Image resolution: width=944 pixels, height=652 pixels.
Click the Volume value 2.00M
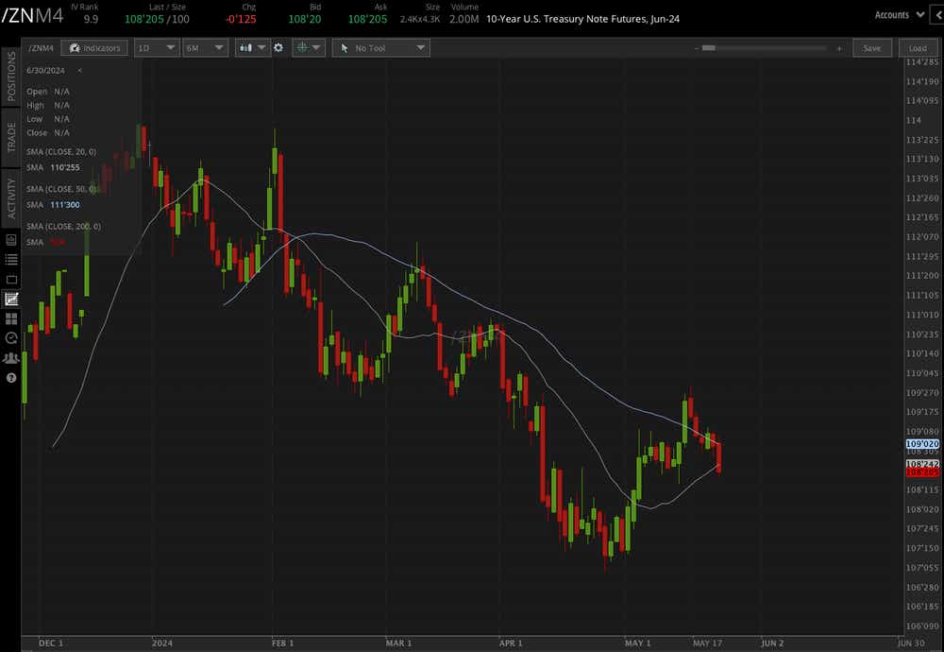pos(464,19)
